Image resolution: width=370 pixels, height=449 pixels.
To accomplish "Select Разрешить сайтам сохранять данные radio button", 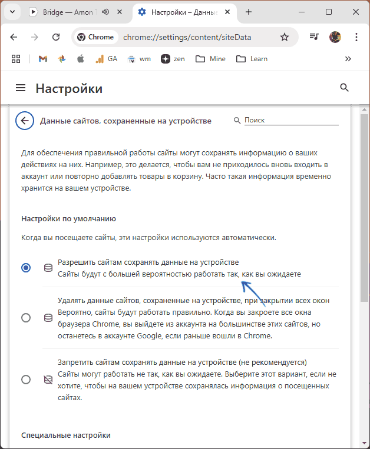I will point(26,268).
